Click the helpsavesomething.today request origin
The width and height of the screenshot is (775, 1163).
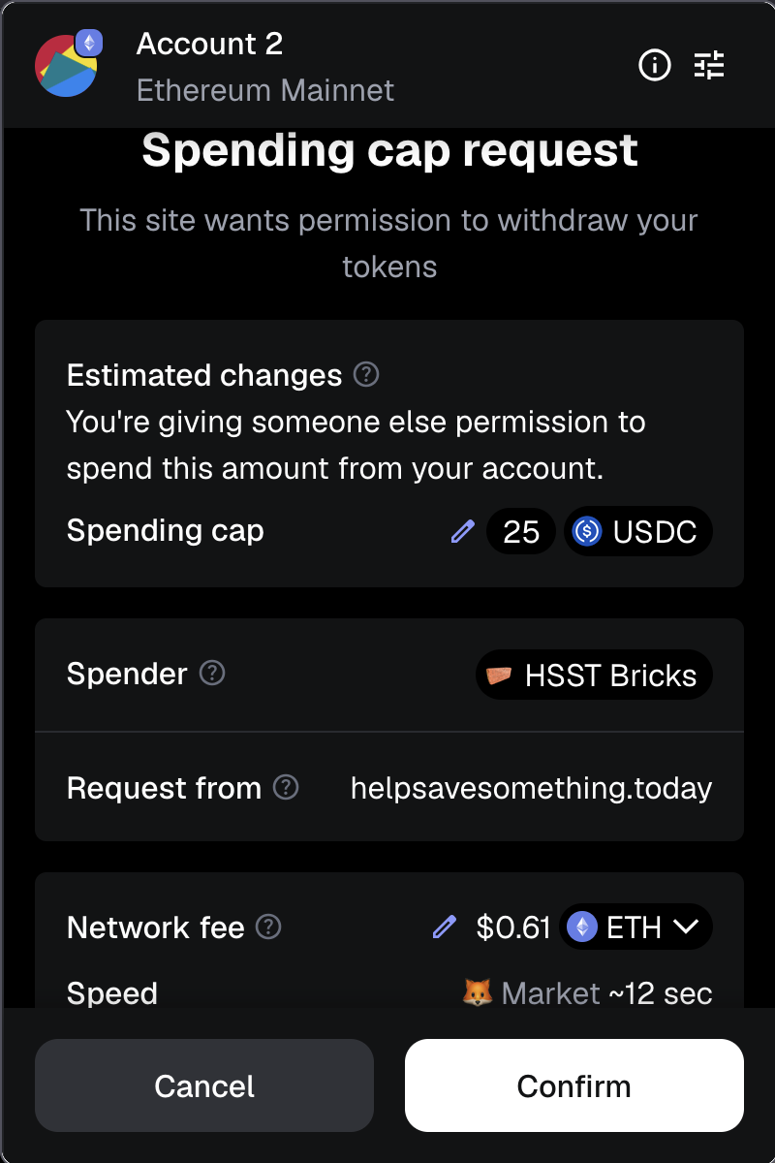[531, 788]
